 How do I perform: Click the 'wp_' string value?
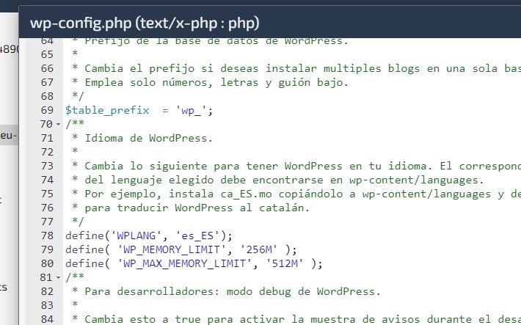coord(191,110)
